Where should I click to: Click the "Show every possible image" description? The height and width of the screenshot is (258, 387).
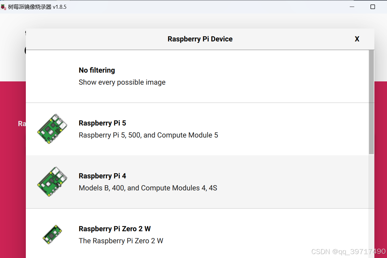pos(122,82)
